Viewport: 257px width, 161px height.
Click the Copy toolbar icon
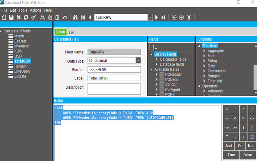click(50, 18)
